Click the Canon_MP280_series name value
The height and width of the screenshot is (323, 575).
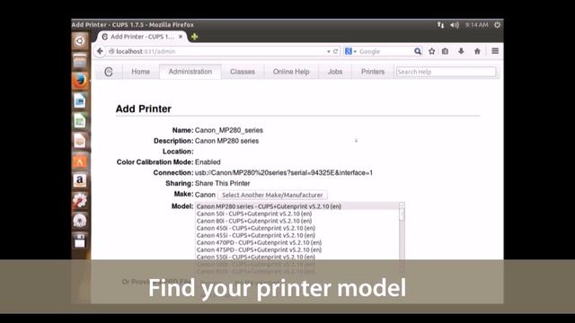point(229,130)
